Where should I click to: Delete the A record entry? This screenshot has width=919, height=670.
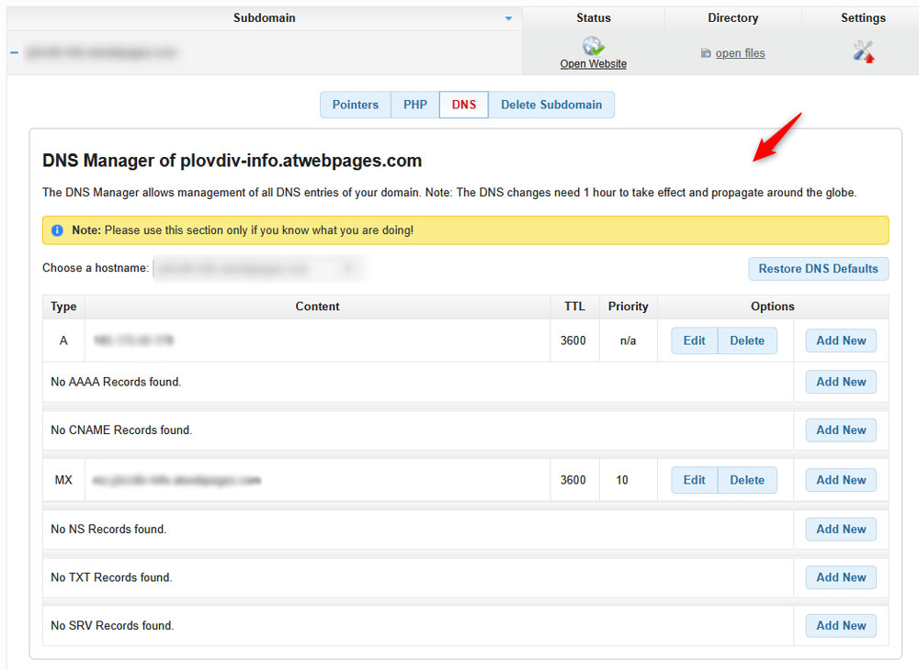coord(747,340)
